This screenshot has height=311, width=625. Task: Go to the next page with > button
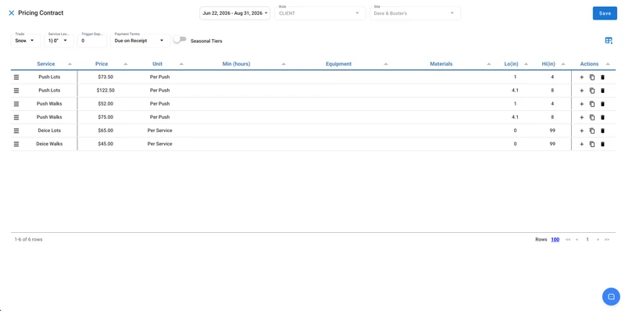coord(598,240)
